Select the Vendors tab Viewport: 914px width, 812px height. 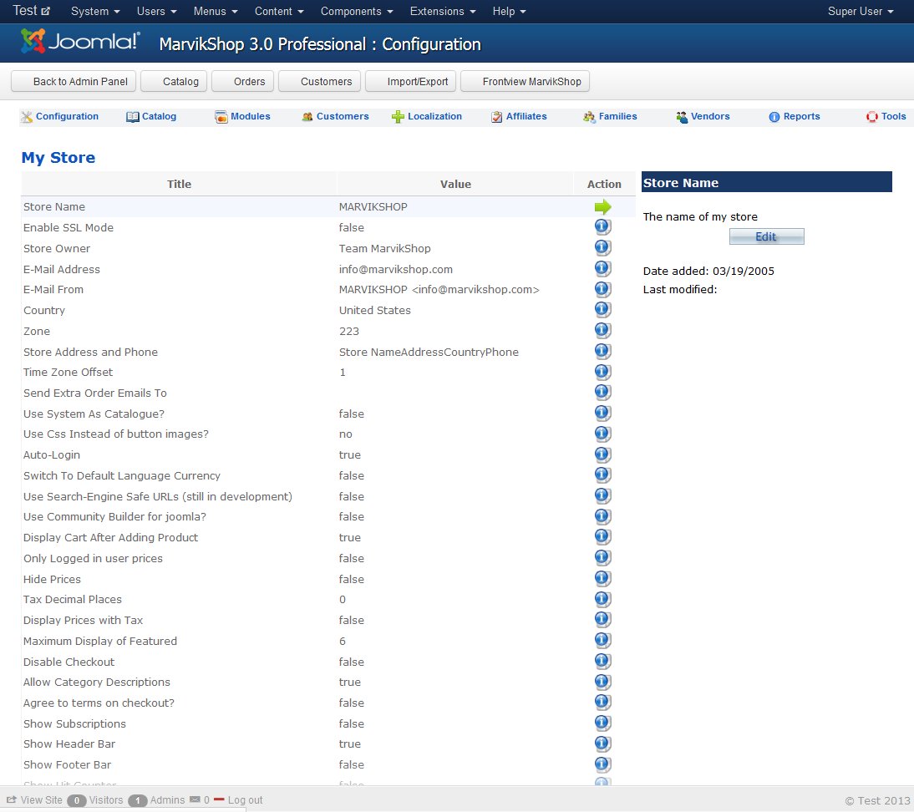[x=703, y=117]
